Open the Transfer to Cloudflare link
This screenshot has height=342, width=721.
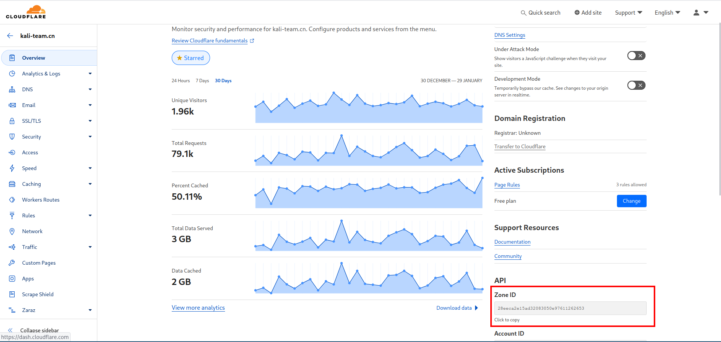pos(520,146)
